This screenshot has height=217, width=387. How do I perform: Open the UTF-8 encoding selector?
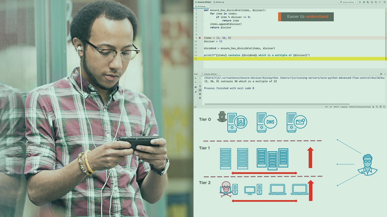coord(336,107)
